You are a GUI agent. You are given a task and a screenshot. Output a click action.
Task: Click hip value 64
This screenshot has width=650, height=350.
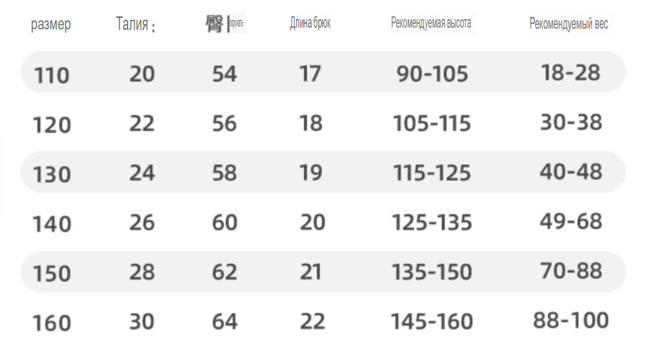225,322
